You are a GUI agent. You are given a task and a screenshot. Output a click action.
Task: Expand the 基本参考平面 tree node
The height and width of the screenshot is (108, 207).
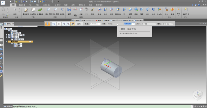6,35
